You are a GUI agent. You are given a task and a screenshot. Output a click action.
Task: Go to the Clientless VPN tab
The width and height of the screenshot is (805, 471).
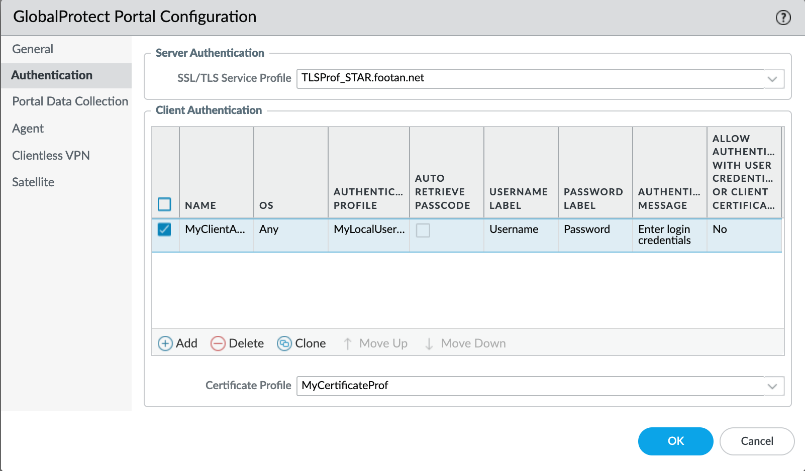point(66,156)
